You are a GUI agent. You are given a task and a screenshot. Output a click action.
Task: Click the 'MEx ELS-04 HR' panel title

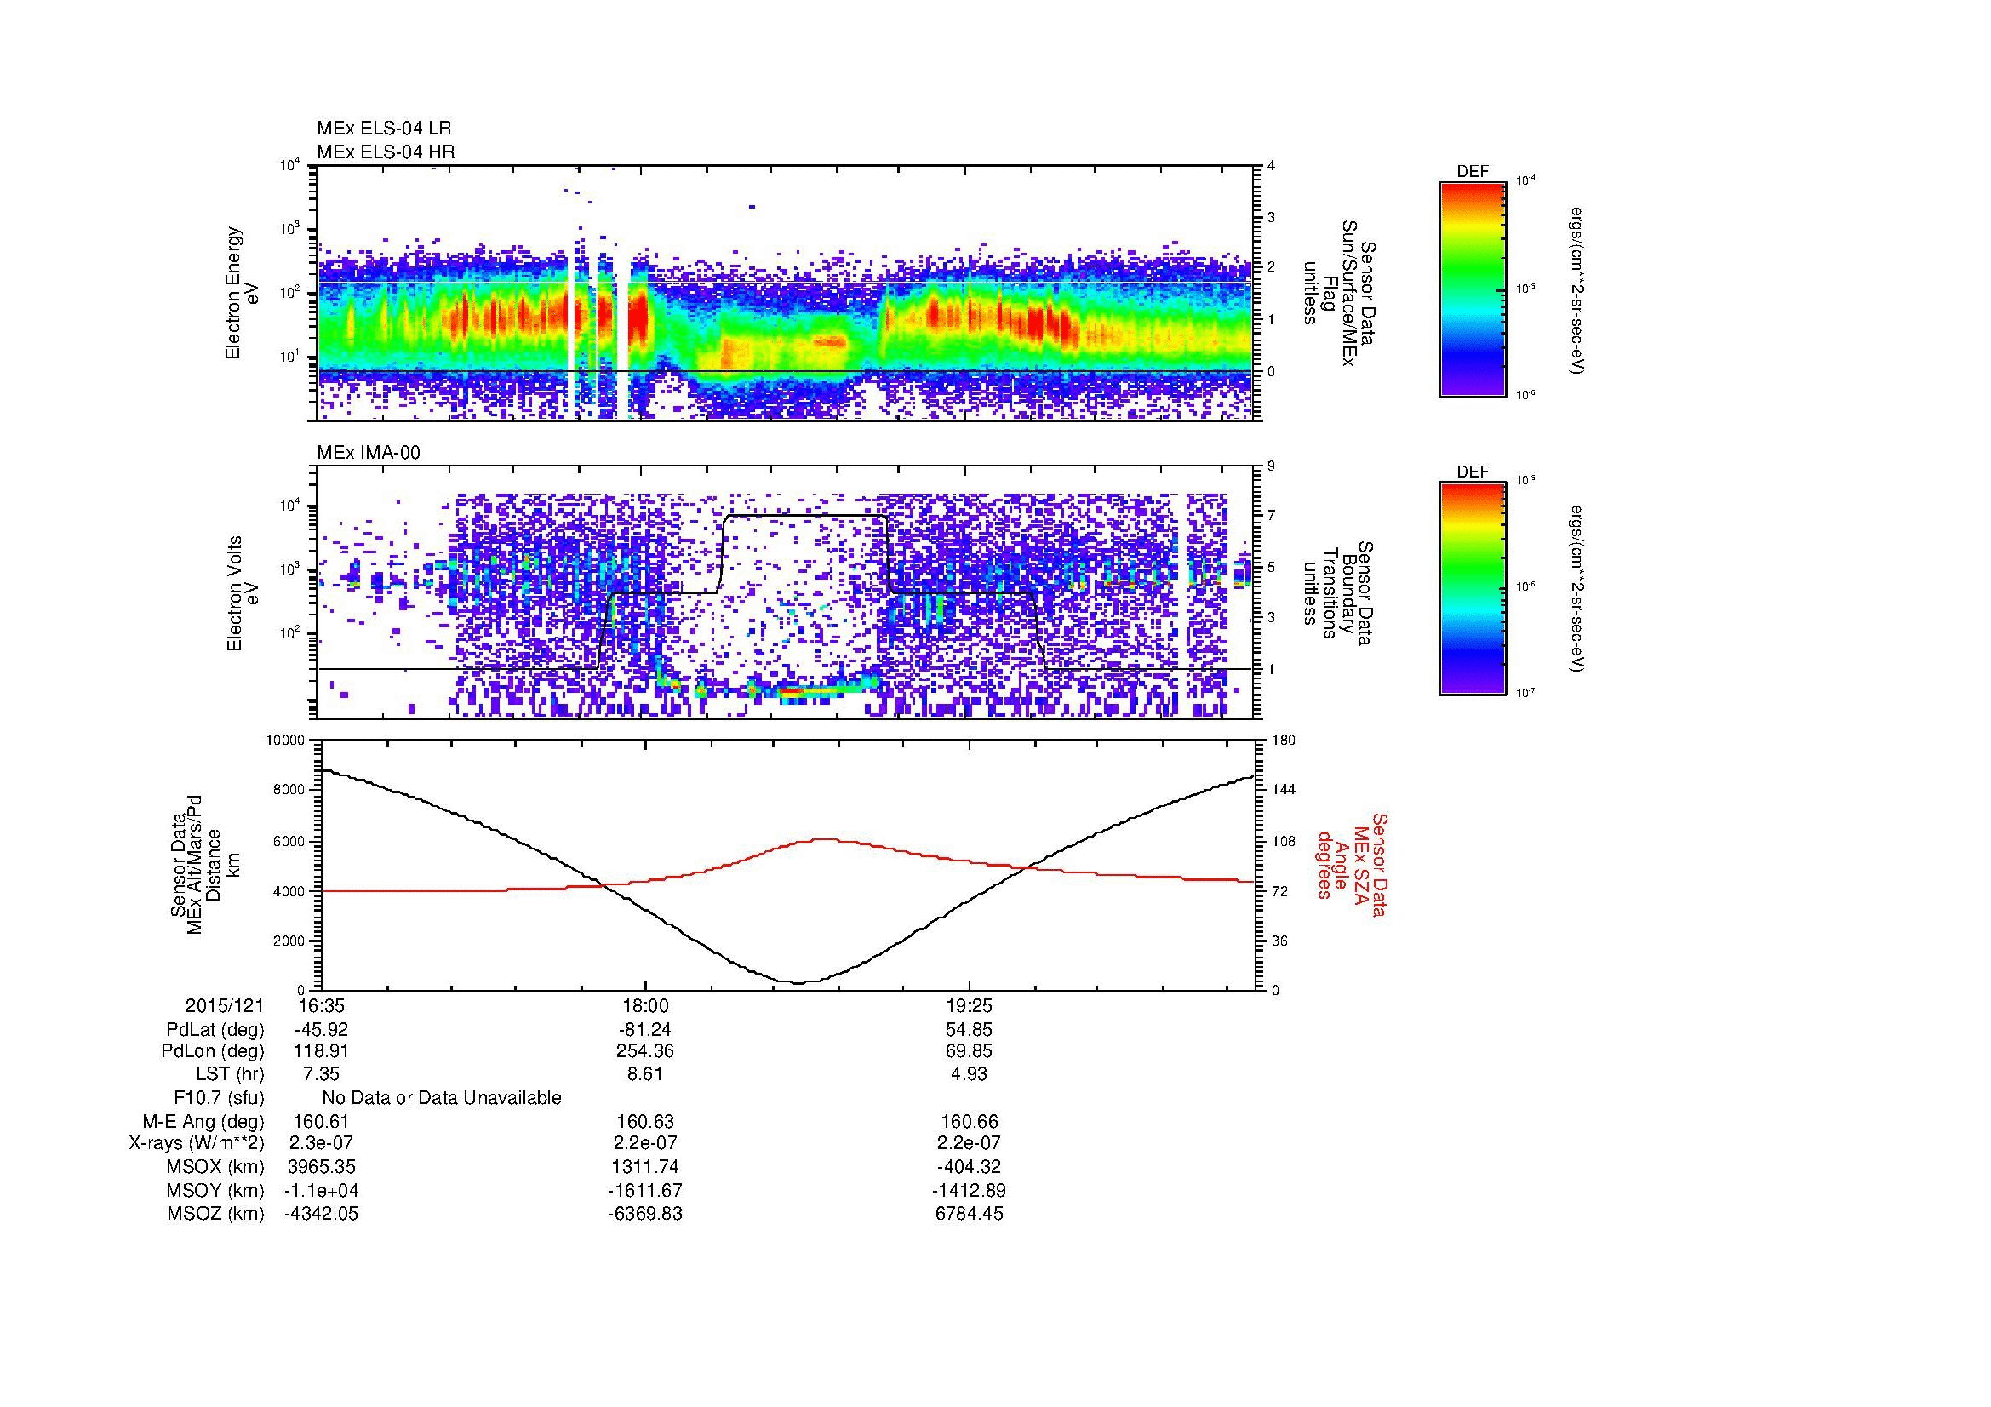pos(385,152)
